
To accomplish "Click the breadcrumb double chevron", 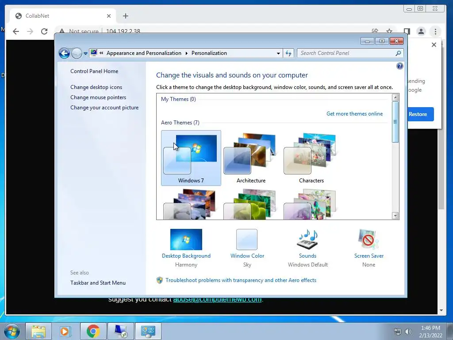I will coord(101,53).
